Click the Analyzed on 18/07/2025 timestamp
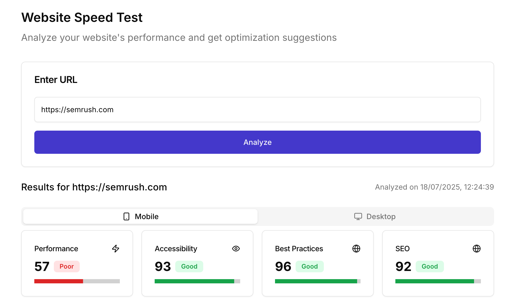Screen dimensions: 521x306 [434, 187]
